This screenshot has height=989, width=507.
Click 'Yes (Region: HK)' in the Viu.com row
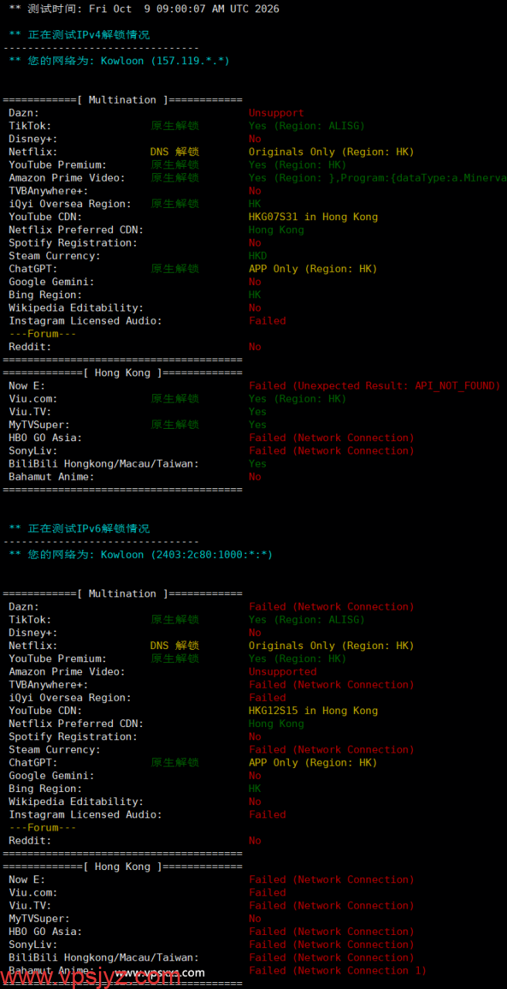tap(298, 399)
